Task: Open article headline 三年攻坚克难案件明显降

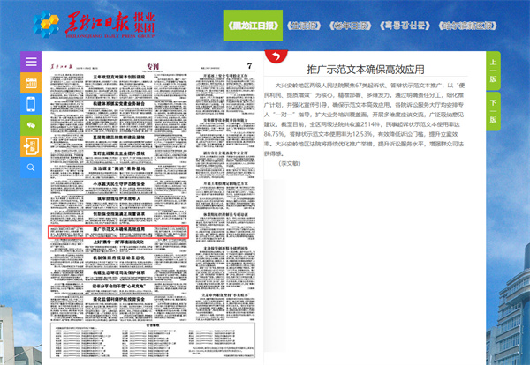Action: tap(117, 77)
